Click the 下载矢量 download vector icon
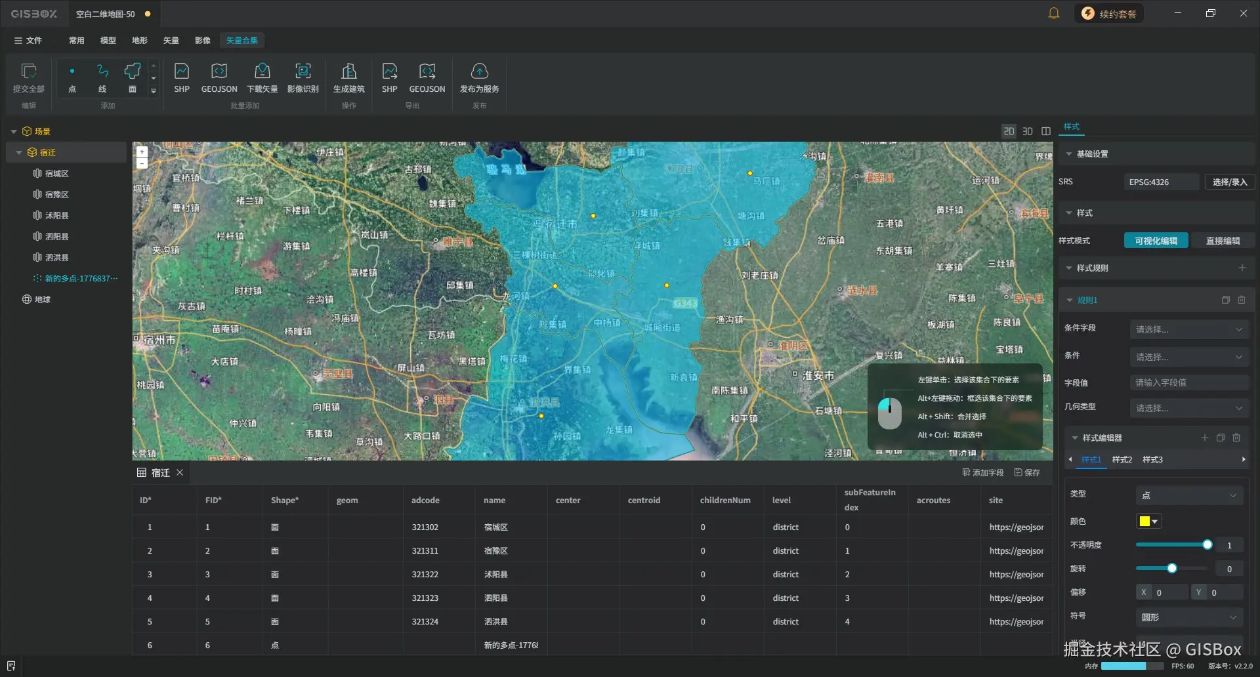This screenshot has height=677, width=1260. pos(262,77)
